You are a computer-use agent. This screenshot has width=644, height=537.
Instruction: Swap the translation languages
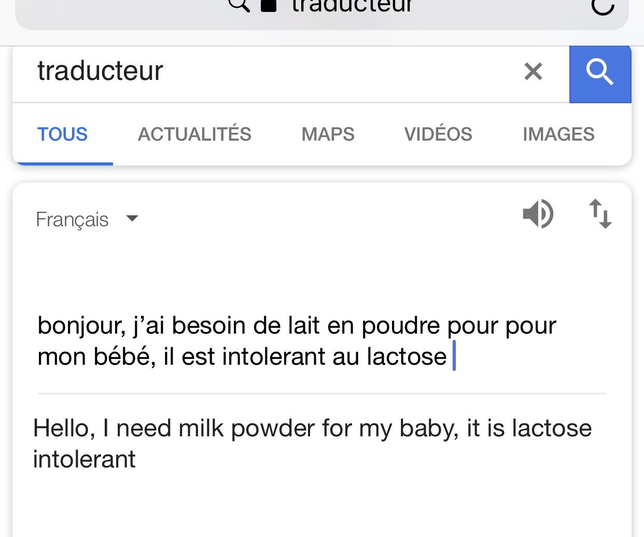[x=600, y=214]
